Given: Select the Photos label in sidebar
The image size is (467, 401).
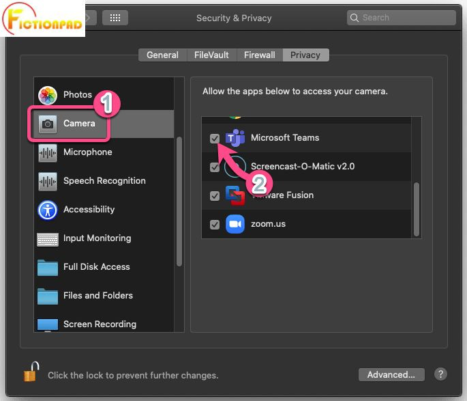Looking at the screenshot, I should (x=78, y=94).
